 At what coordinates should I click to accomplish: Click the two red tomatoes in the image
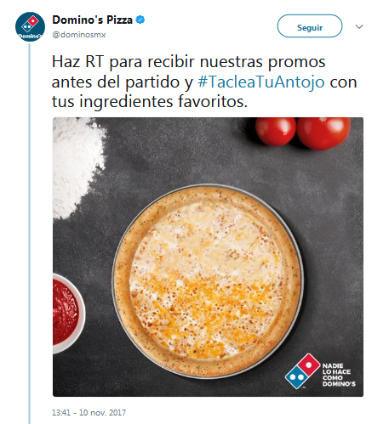(x=303, y=133)
